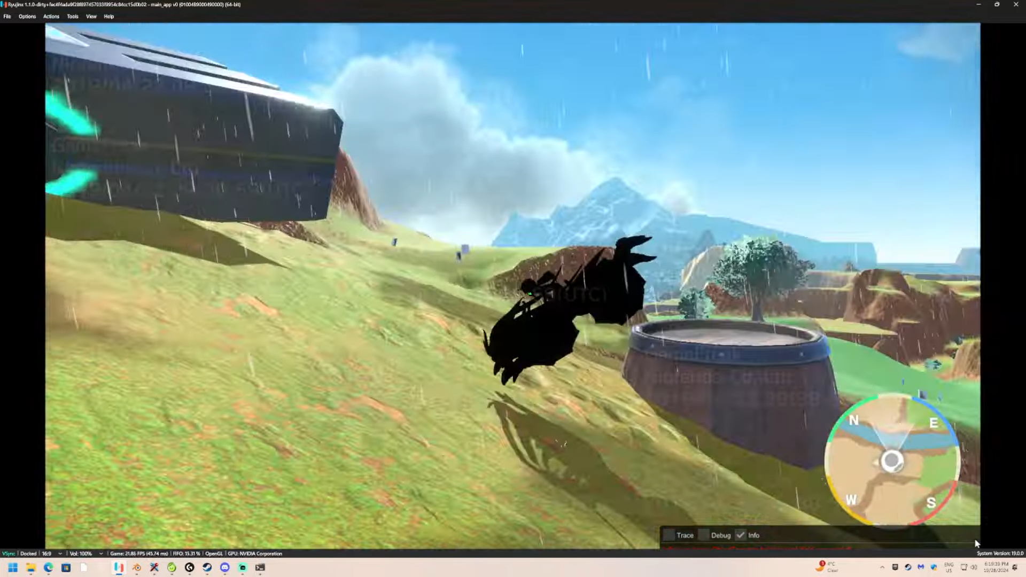Open the terminal from the taskbar
This screenshot has height=577, width=1026.
point(260,567)
